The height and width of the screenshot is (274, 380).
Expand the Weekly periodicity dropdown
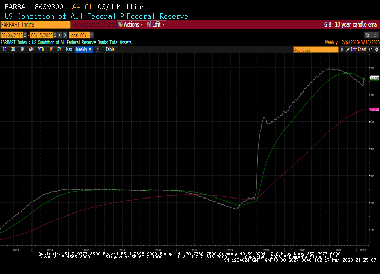tap(83, 50)
